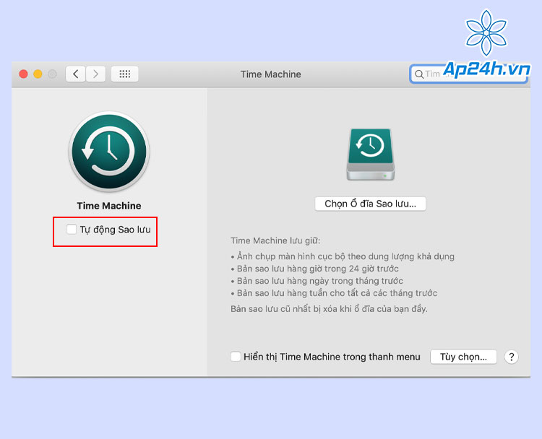The width and height of the screenshot is (542, 439).
Task: Go back with the left chevron button
Action: 75,74
